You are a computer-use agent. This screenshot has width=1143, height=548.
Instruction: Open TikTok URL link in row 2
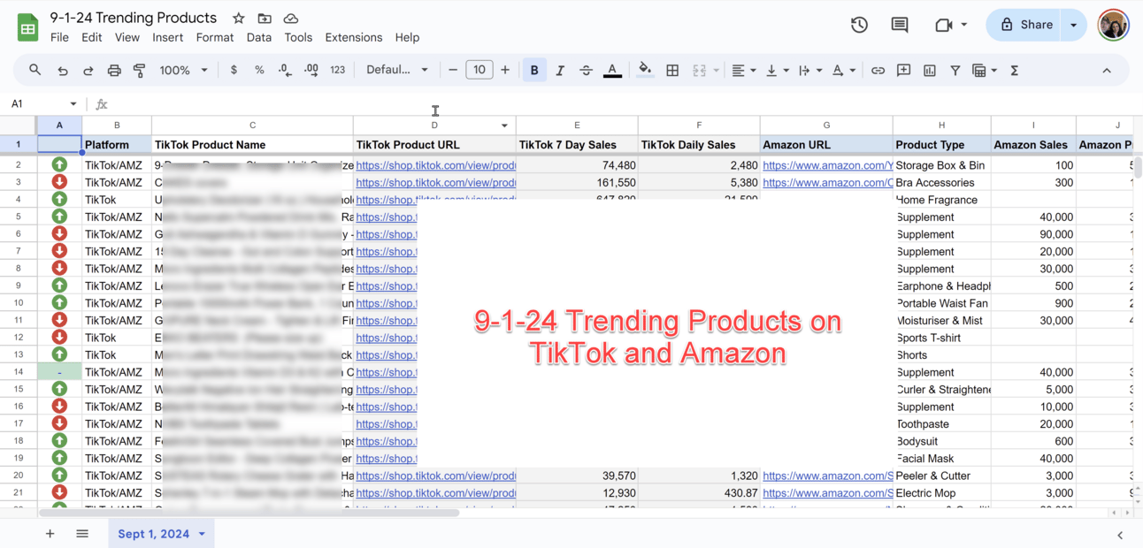pos(435,165)
